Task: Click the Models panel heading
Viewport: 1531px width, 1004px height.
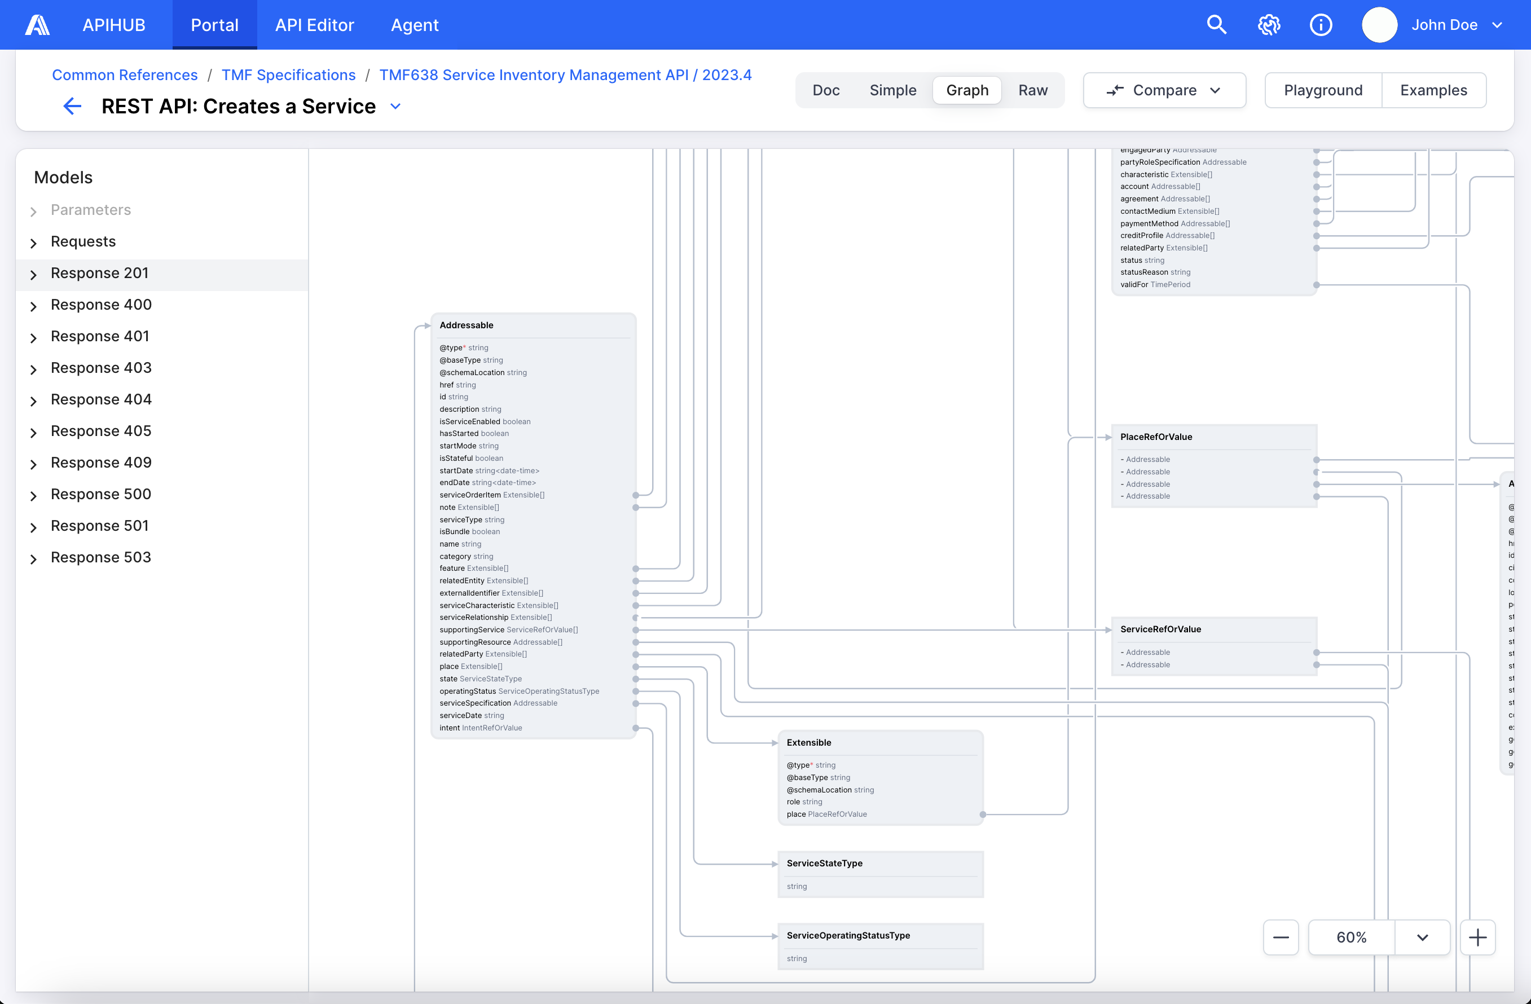Action: tap(63, 178)
